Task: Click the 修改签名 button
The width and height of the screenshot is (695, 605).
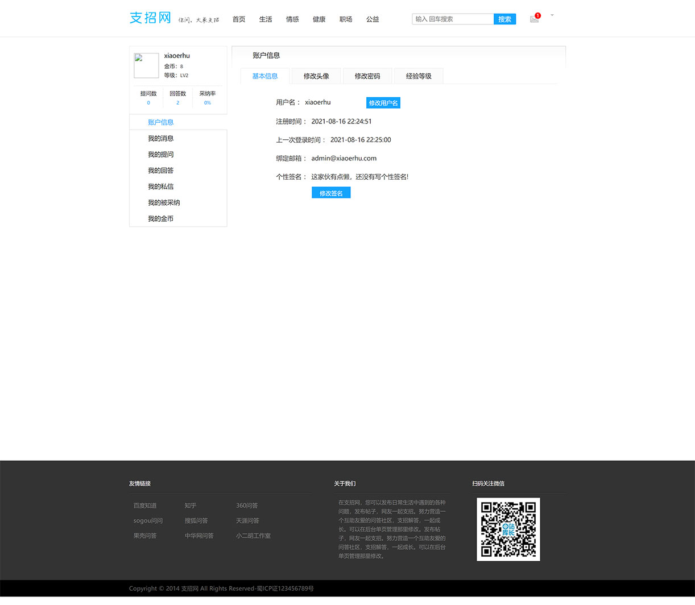Action: tap(331, 192)
